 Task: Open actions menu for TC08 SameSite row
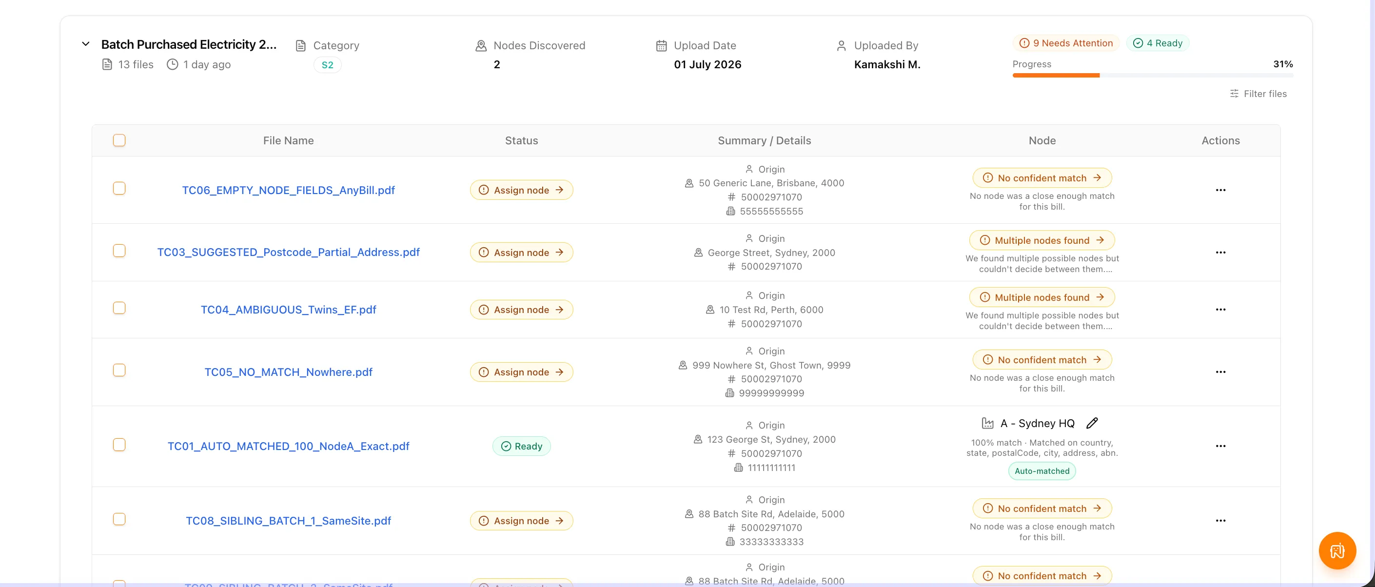pyautogui.click(x=1220, y=521)
